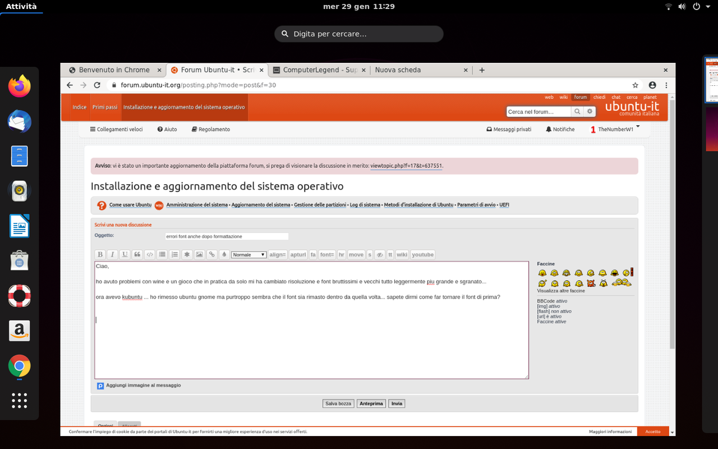Open Messaggi privati
The width and height of the screenshot is (718, 449).
coord(509,129)
